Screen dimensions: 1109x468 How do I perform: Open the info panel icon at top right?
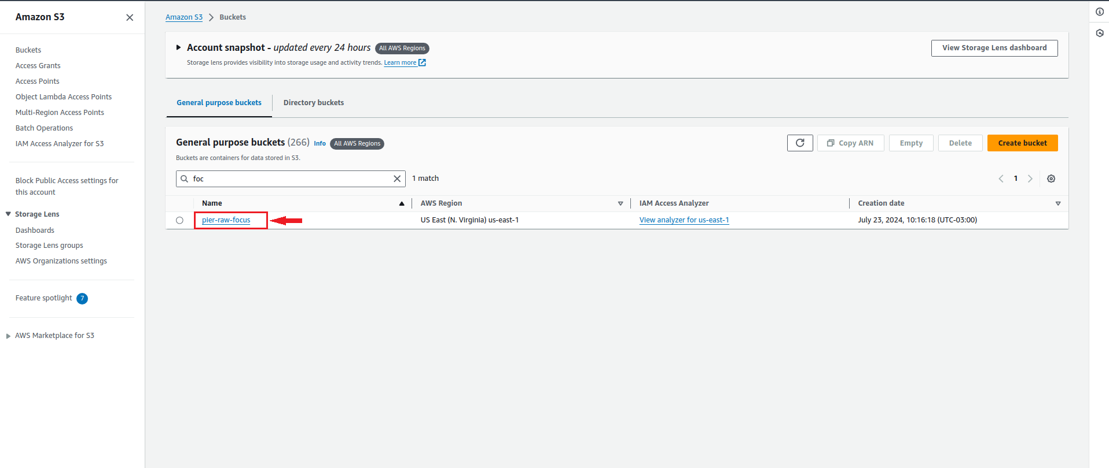point(1099,12)
